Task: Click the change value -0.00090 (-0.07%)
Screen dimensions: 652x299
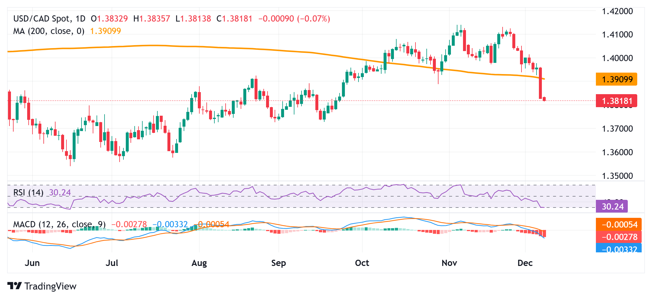Action: 294,19
